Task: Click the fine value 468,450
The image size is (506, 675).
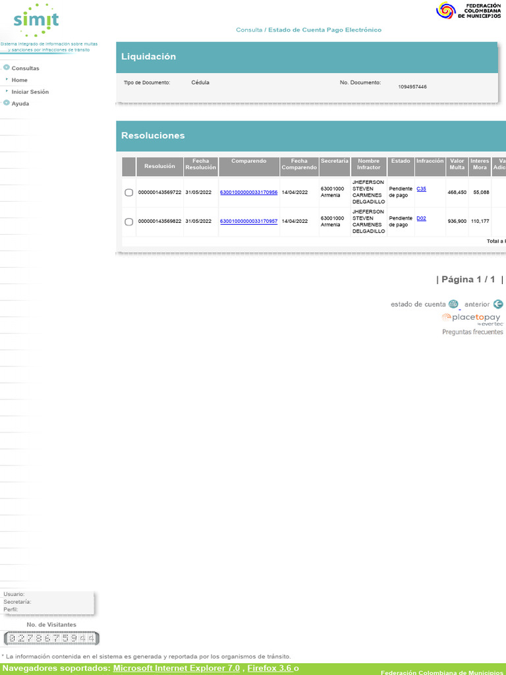Action: click(457, 192)
